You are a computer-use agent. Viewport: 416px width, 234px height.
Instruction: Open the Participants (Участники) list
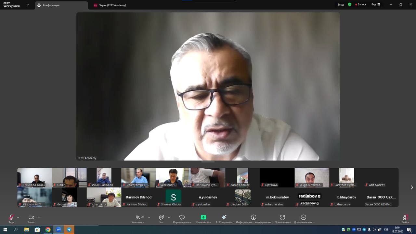138,217
